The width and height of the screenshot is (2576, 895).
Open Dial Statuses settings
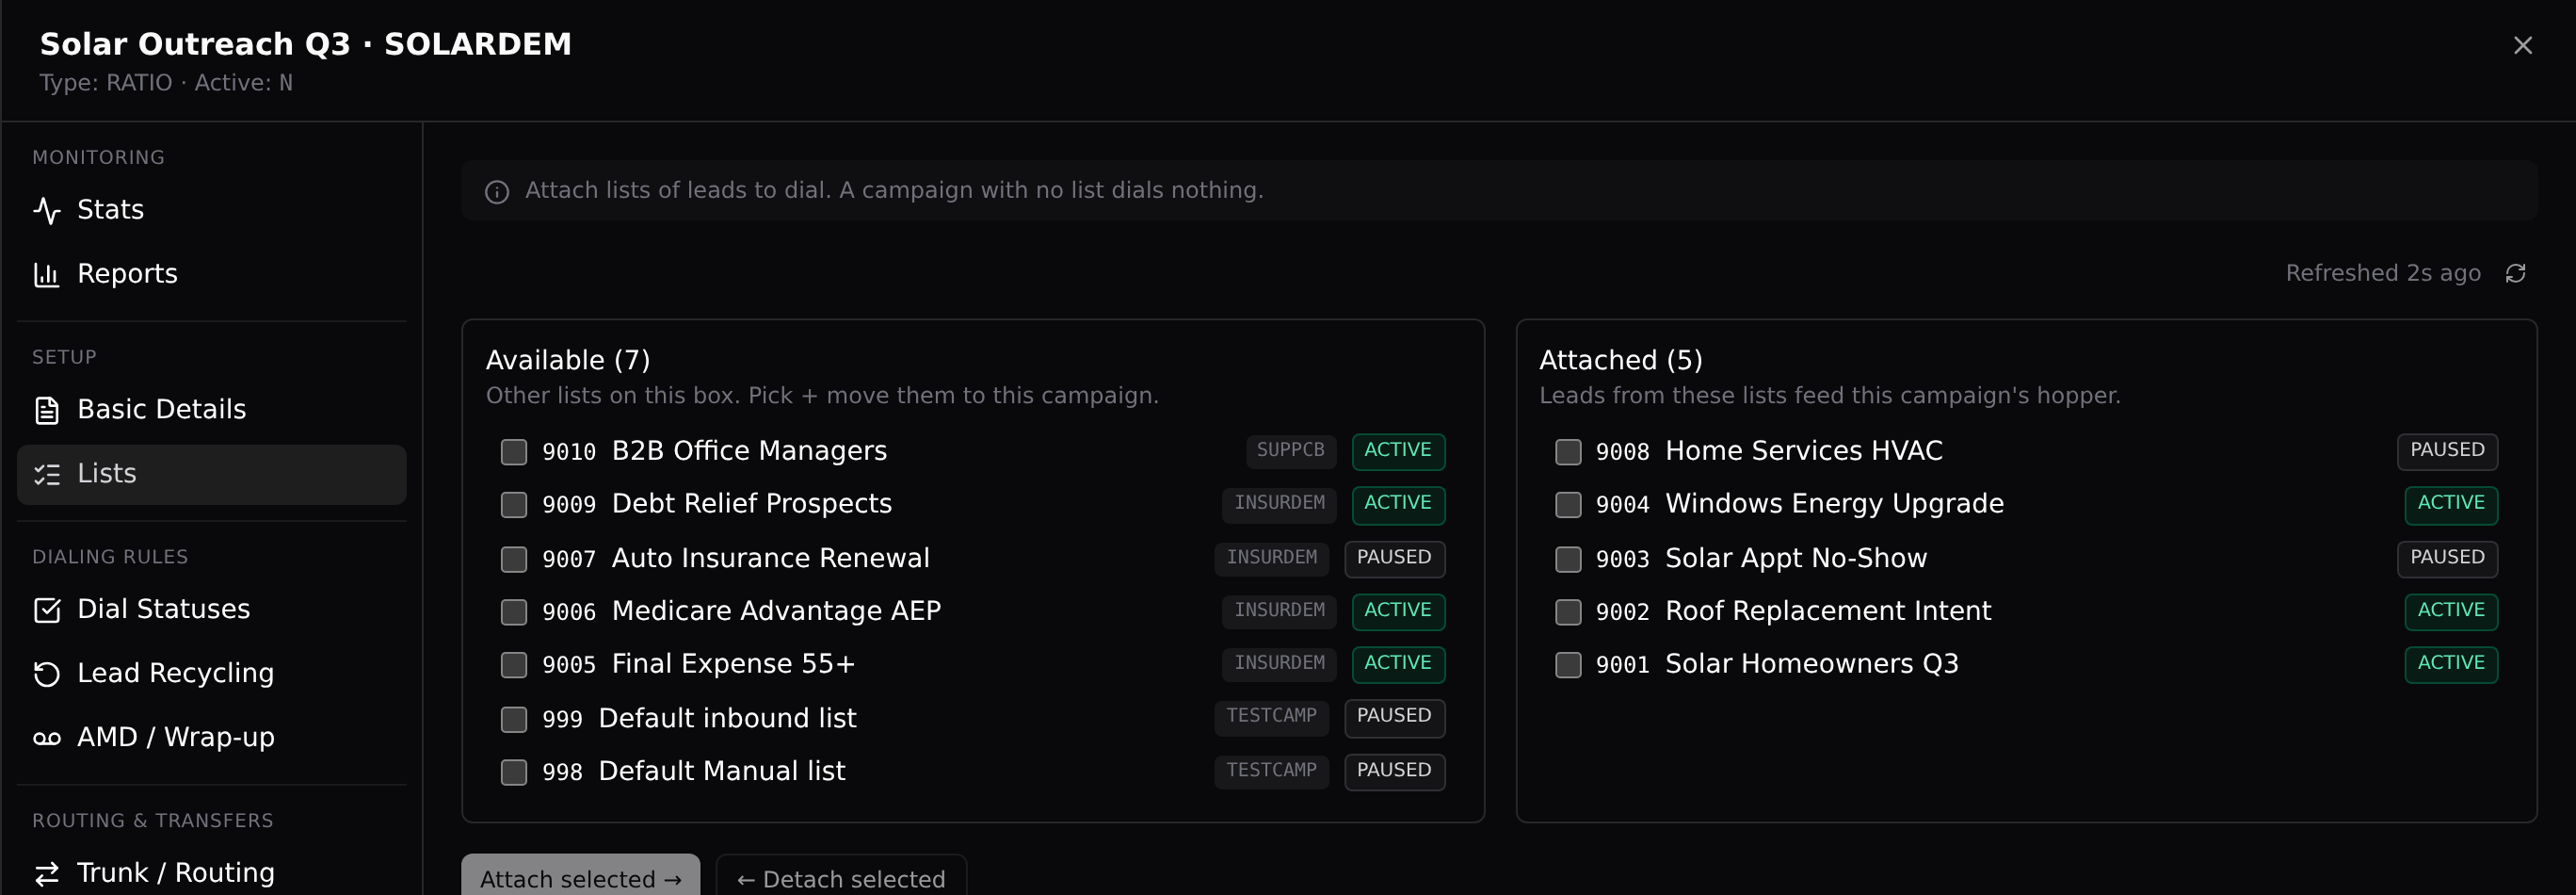pos(212,610)
